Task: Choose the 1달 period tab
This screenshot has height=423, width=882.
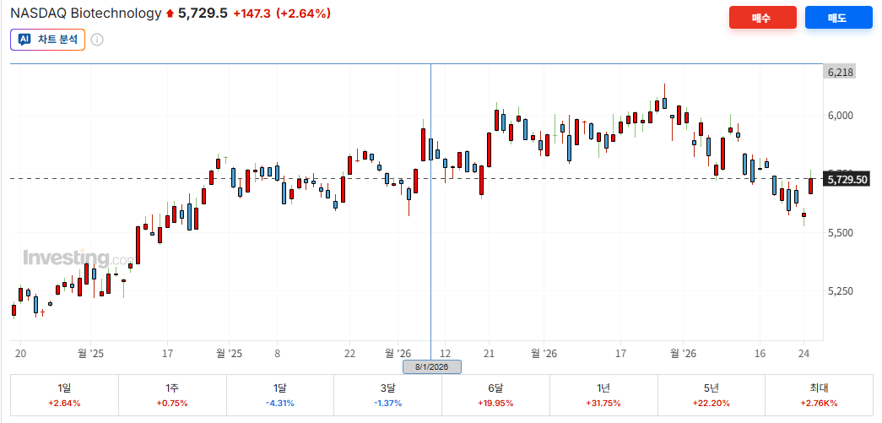Action: (280, 395)
